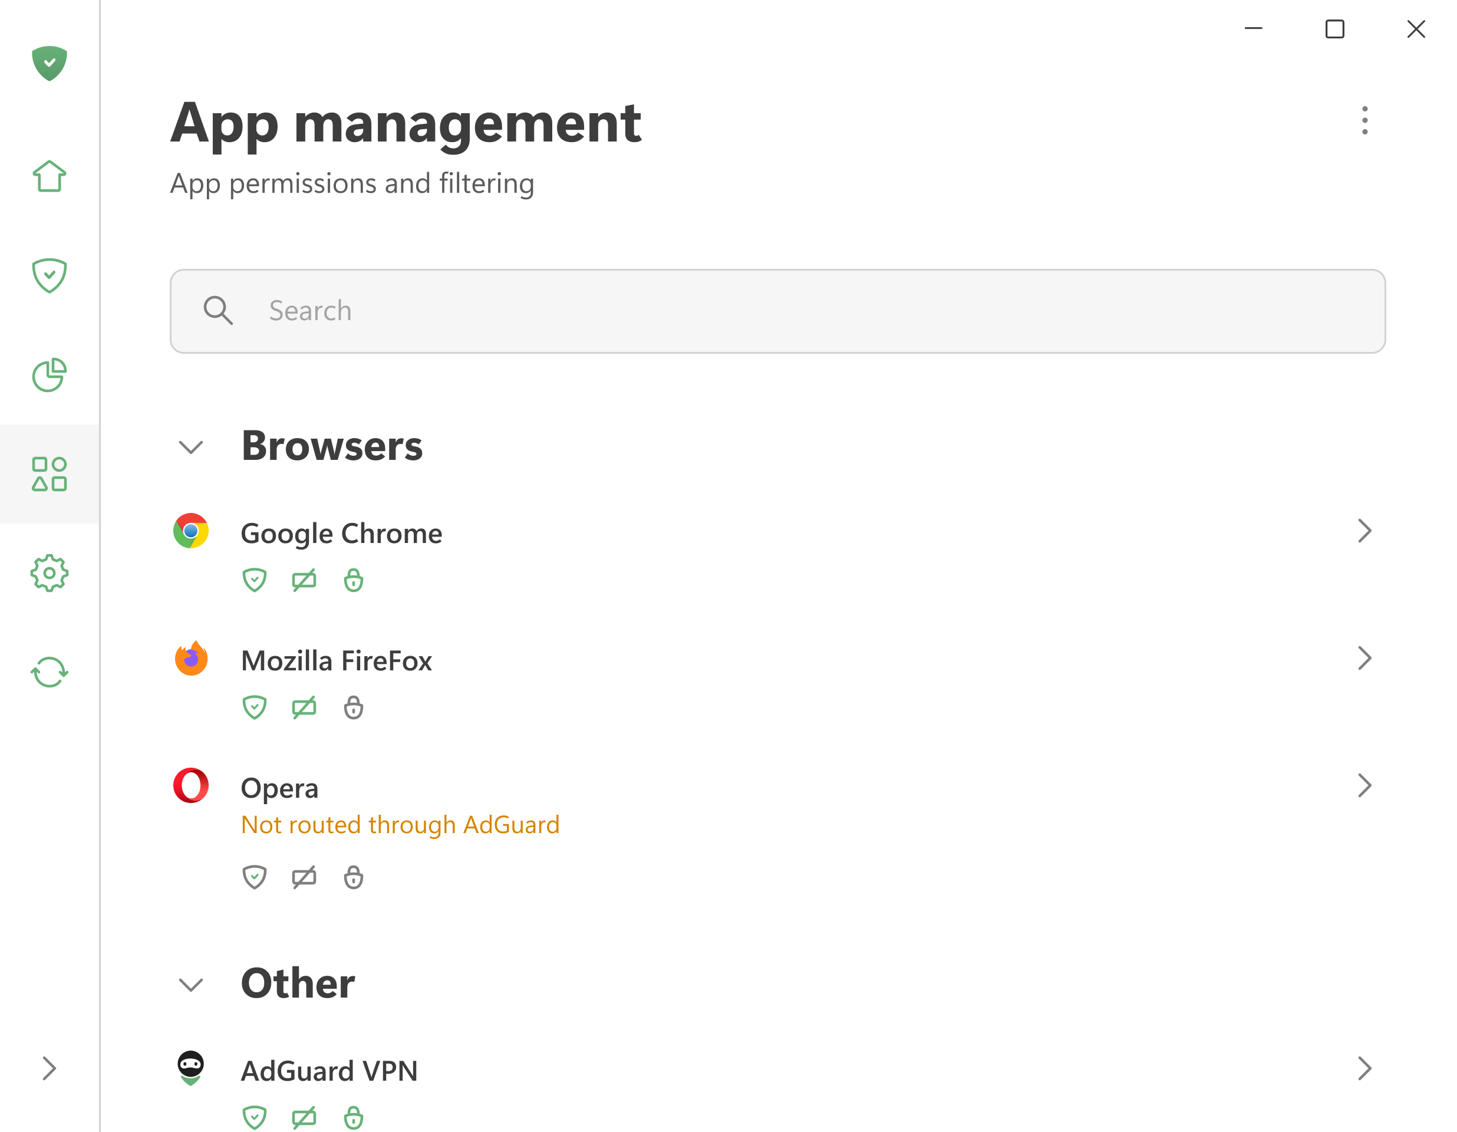Click the AdGuard logo at top
Screen dimensions: 1457x1132
(50, 64)
